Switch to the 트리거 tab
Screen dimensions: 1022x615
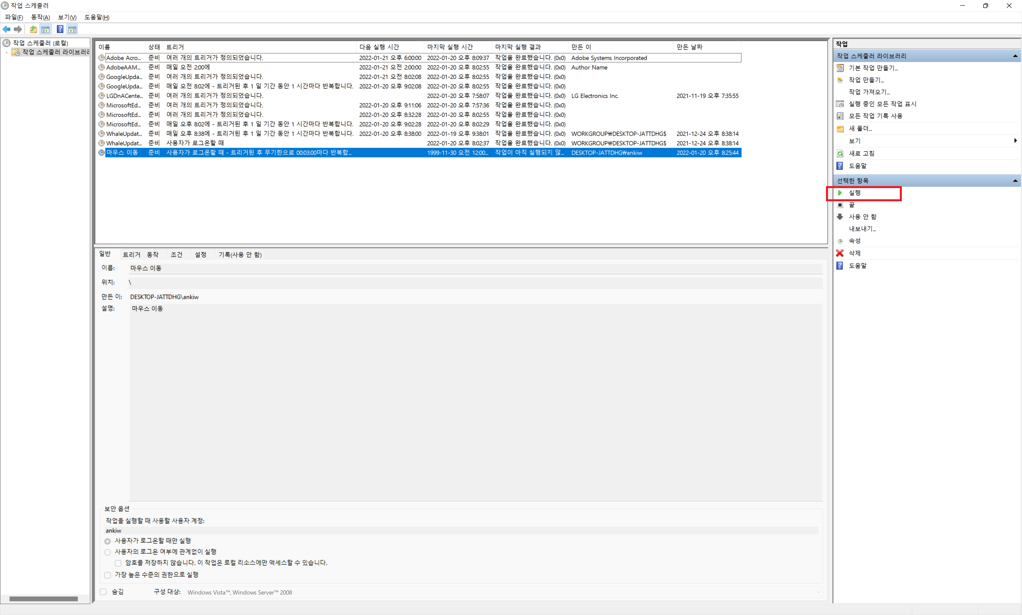(x=131, y=254)
